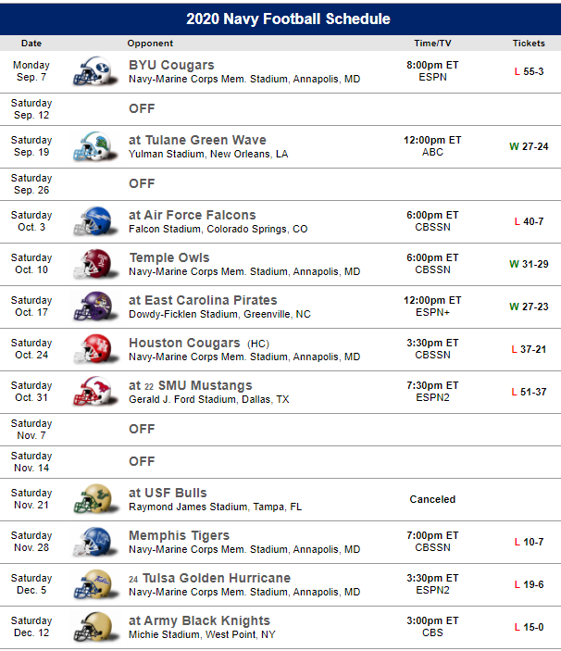Click the SMU Mustangs helmet icon
The image size is (561, 651).
tap(92, 392)
